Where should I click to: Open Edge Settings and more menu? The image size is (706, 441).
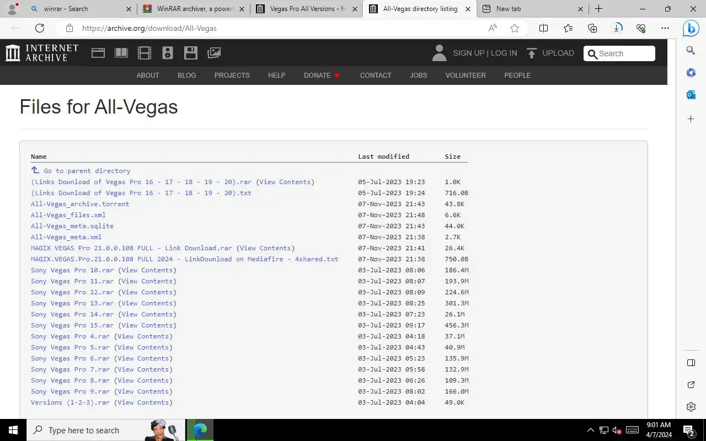coord(665,28)
